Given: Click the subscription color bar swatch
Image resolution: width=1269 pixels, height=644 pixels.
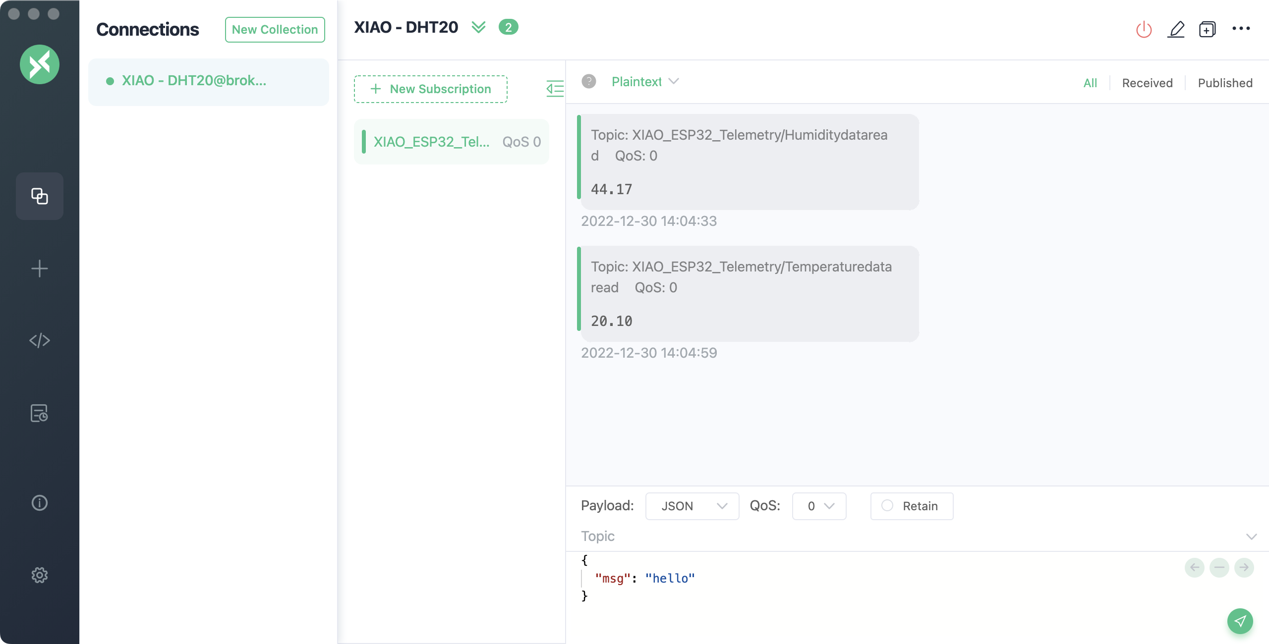Looking at the screenshot, I should 364,142.
